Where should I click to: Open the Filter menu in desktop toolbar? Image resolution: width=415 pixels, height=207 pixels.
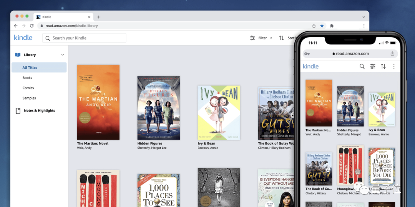(261, 38)
